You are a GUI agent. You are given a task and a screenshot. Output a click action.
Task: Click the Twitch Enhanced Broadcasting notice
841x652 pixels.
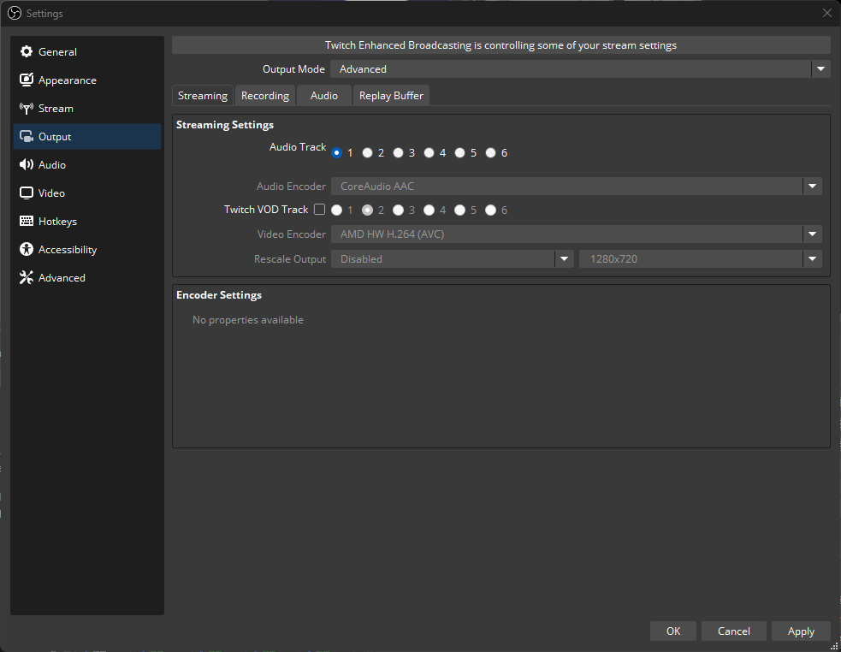click(x=501, y=45)
